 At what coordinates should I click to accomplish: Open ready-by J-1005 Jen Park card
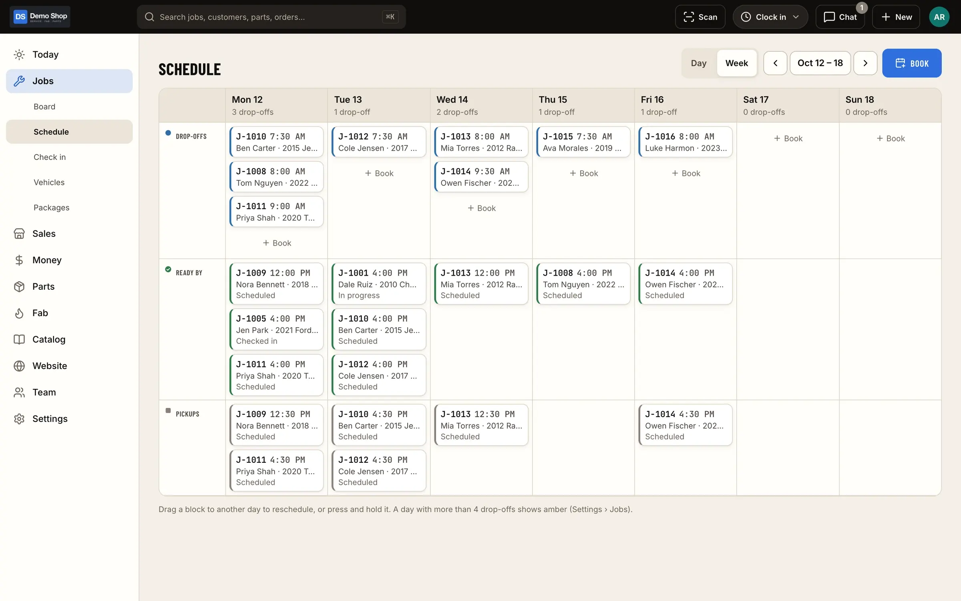point(276,329)
